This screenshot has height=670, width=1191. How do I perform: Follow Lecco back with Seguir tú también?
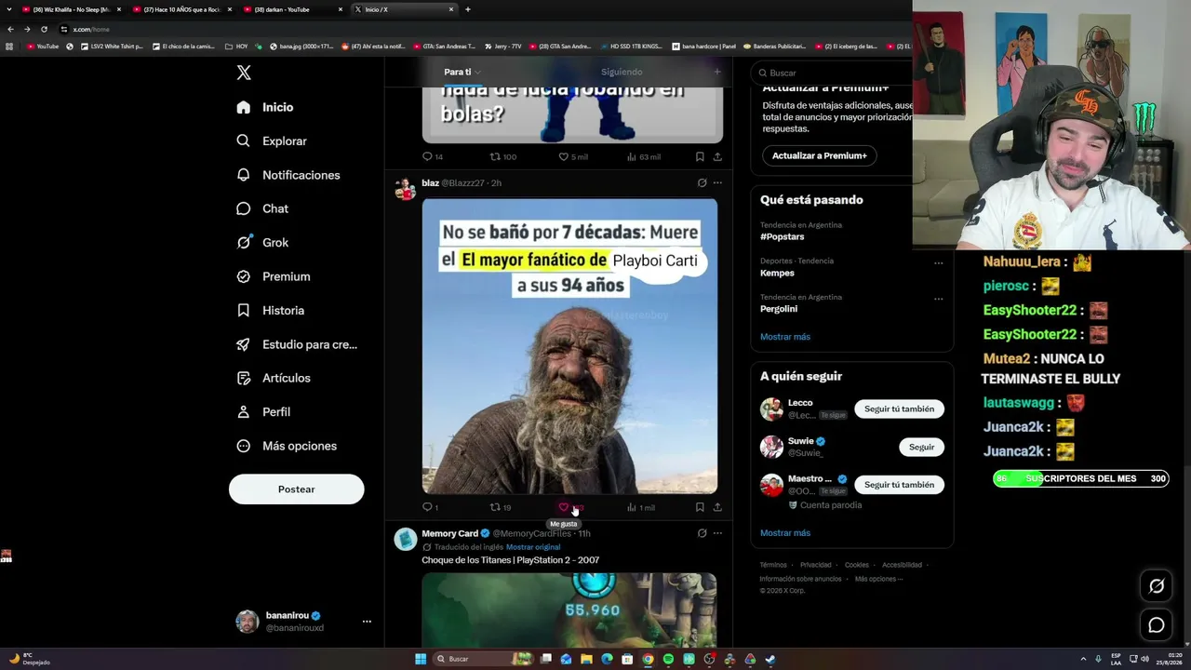(899, 409)
